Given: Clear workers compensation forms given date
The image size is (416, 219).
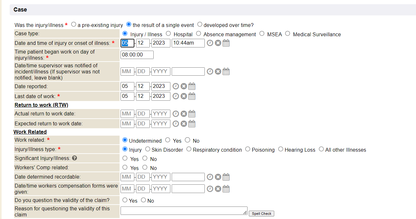Looking at the screenshot, I should [x=218, y=189].
